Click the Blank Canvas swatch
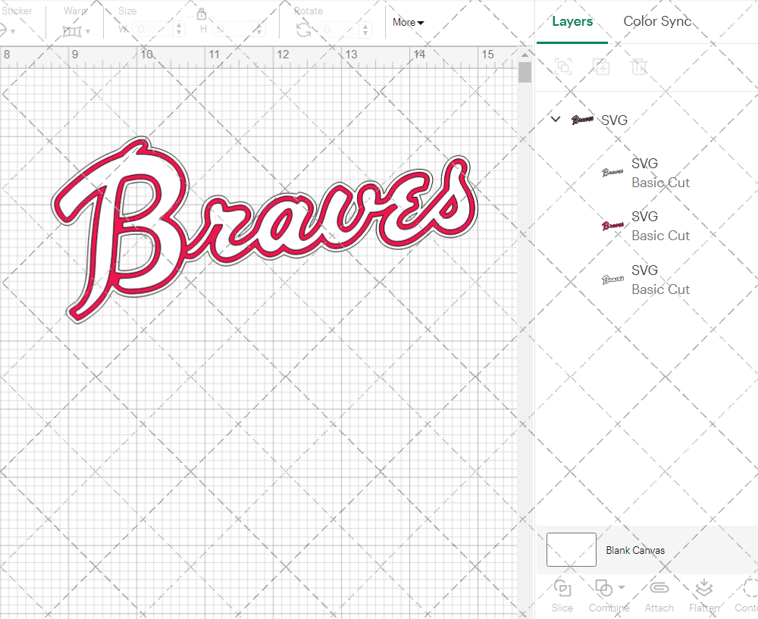This screenshot has width=758, height=619. tap(571, 549)
